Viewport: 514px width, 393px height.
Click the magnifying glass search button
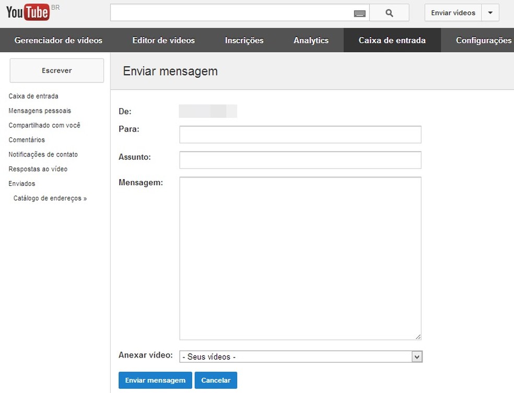coord(389,13)
